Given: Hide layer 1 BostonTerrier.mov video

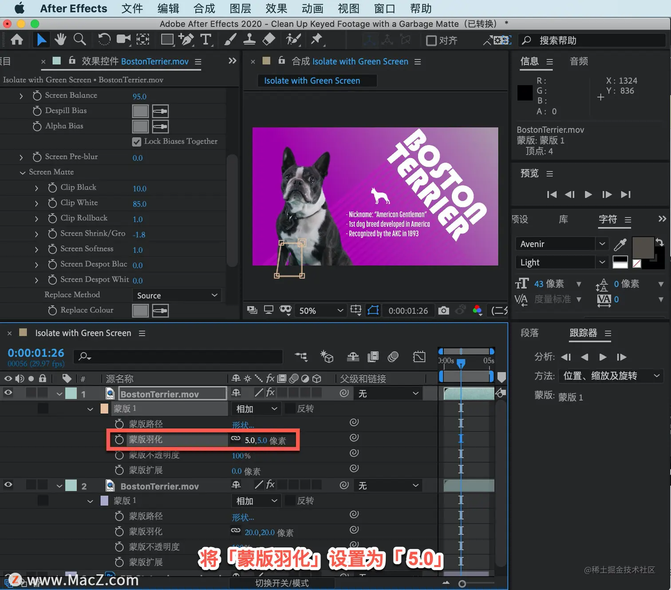Looking at the screenshot, I should (8, 393).
